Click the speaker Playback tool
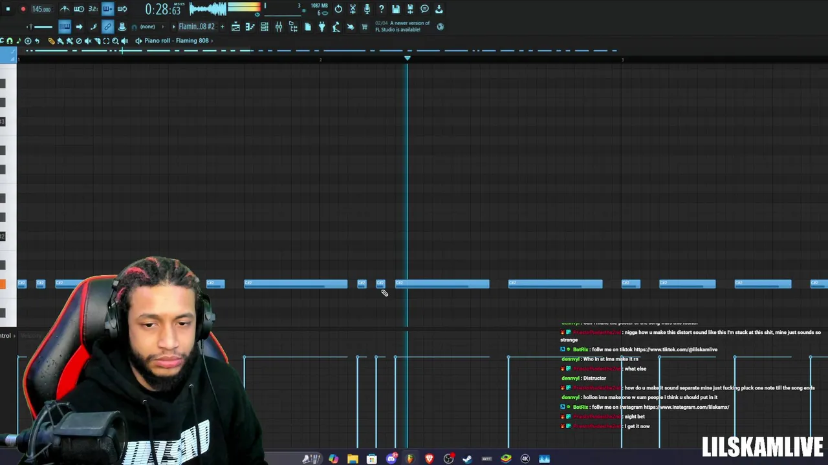Screen dimensions: 828x465 coord(124,41)
